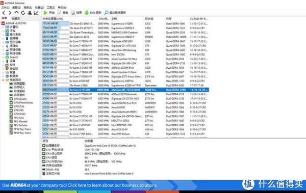Start benchmark with green play button
This screenshot has width=306, height=193.
pos(49,13)
